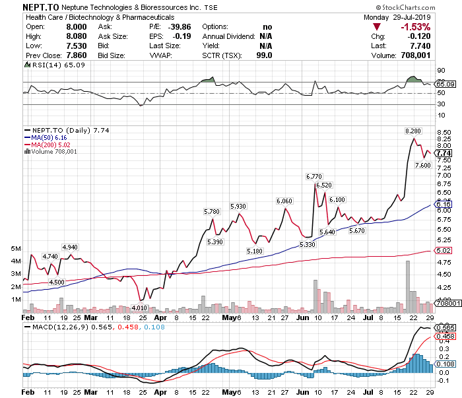Click the StockCharts.com copyright text
Image resolution: width=462 pixels, height=398 pixels.
point(405,7)
